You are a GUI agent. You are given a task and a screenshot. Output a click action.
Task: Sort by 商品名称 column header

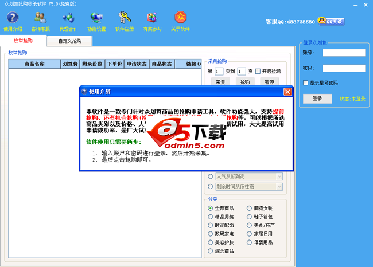pyautogui.click(x=34, y=64)
